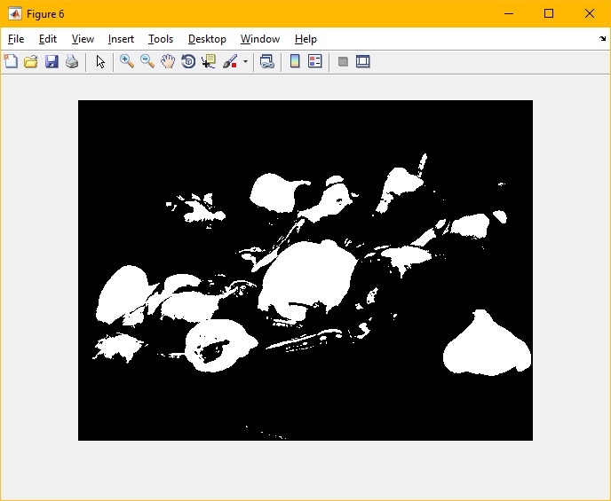
Task: Select the Zoom Out tool
Action: pyautogui.click(x=147, y=62)
